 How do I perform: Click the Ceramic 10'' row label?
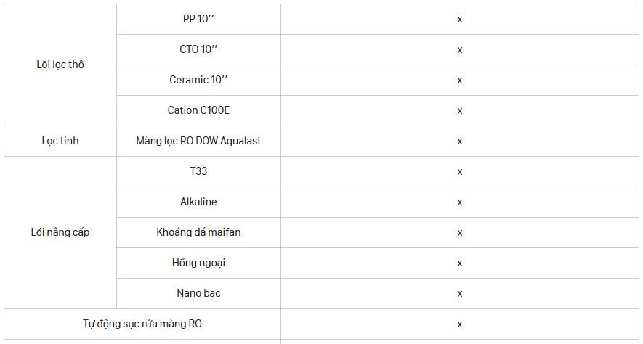[x=198, y=79]
